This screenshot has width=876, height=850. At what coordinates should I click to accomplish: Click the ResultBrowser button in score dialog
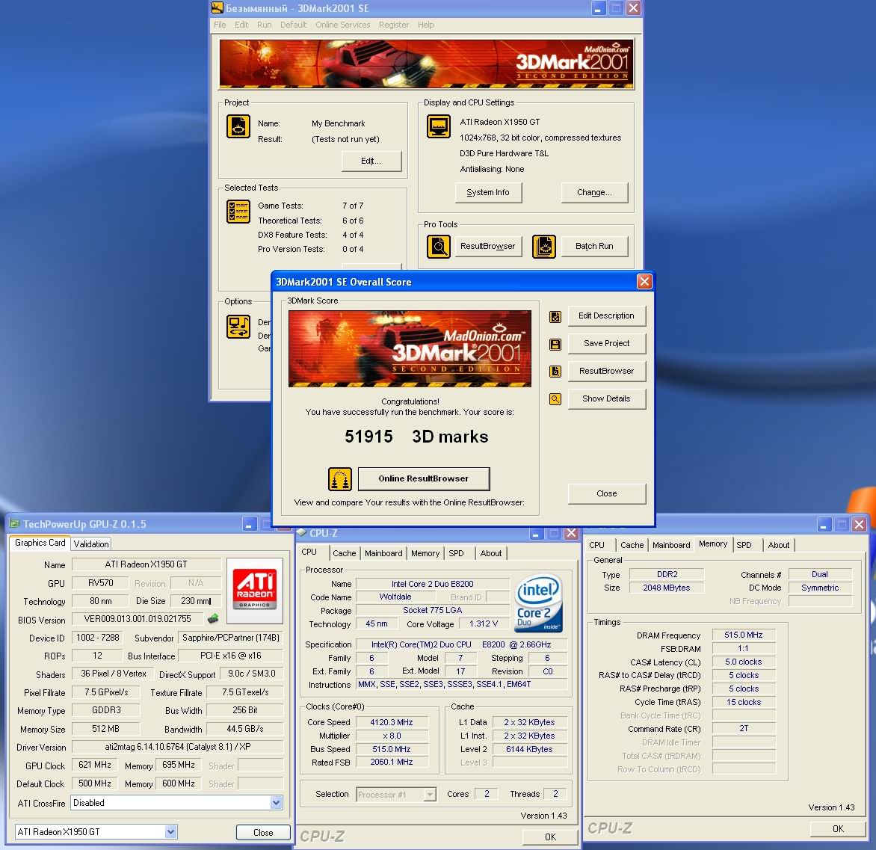point(607,371)
